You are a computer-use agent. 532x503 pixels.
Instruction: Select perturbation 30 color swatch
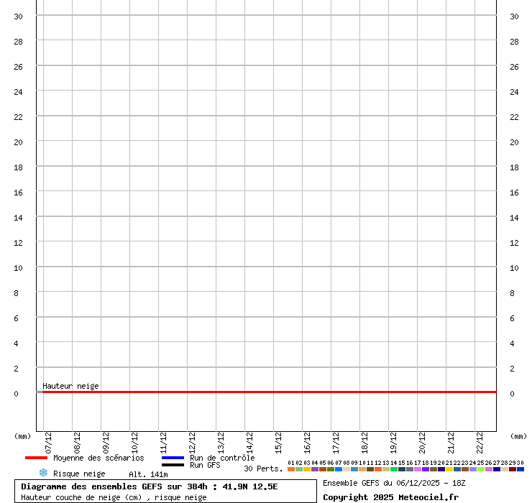pos(520,469)
